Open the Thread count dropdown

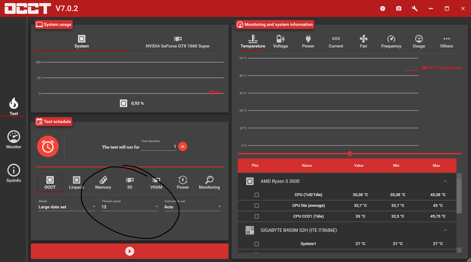[130, 207]
